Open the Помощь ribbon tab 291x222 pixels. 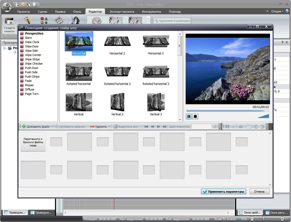(x=175, y=12)
